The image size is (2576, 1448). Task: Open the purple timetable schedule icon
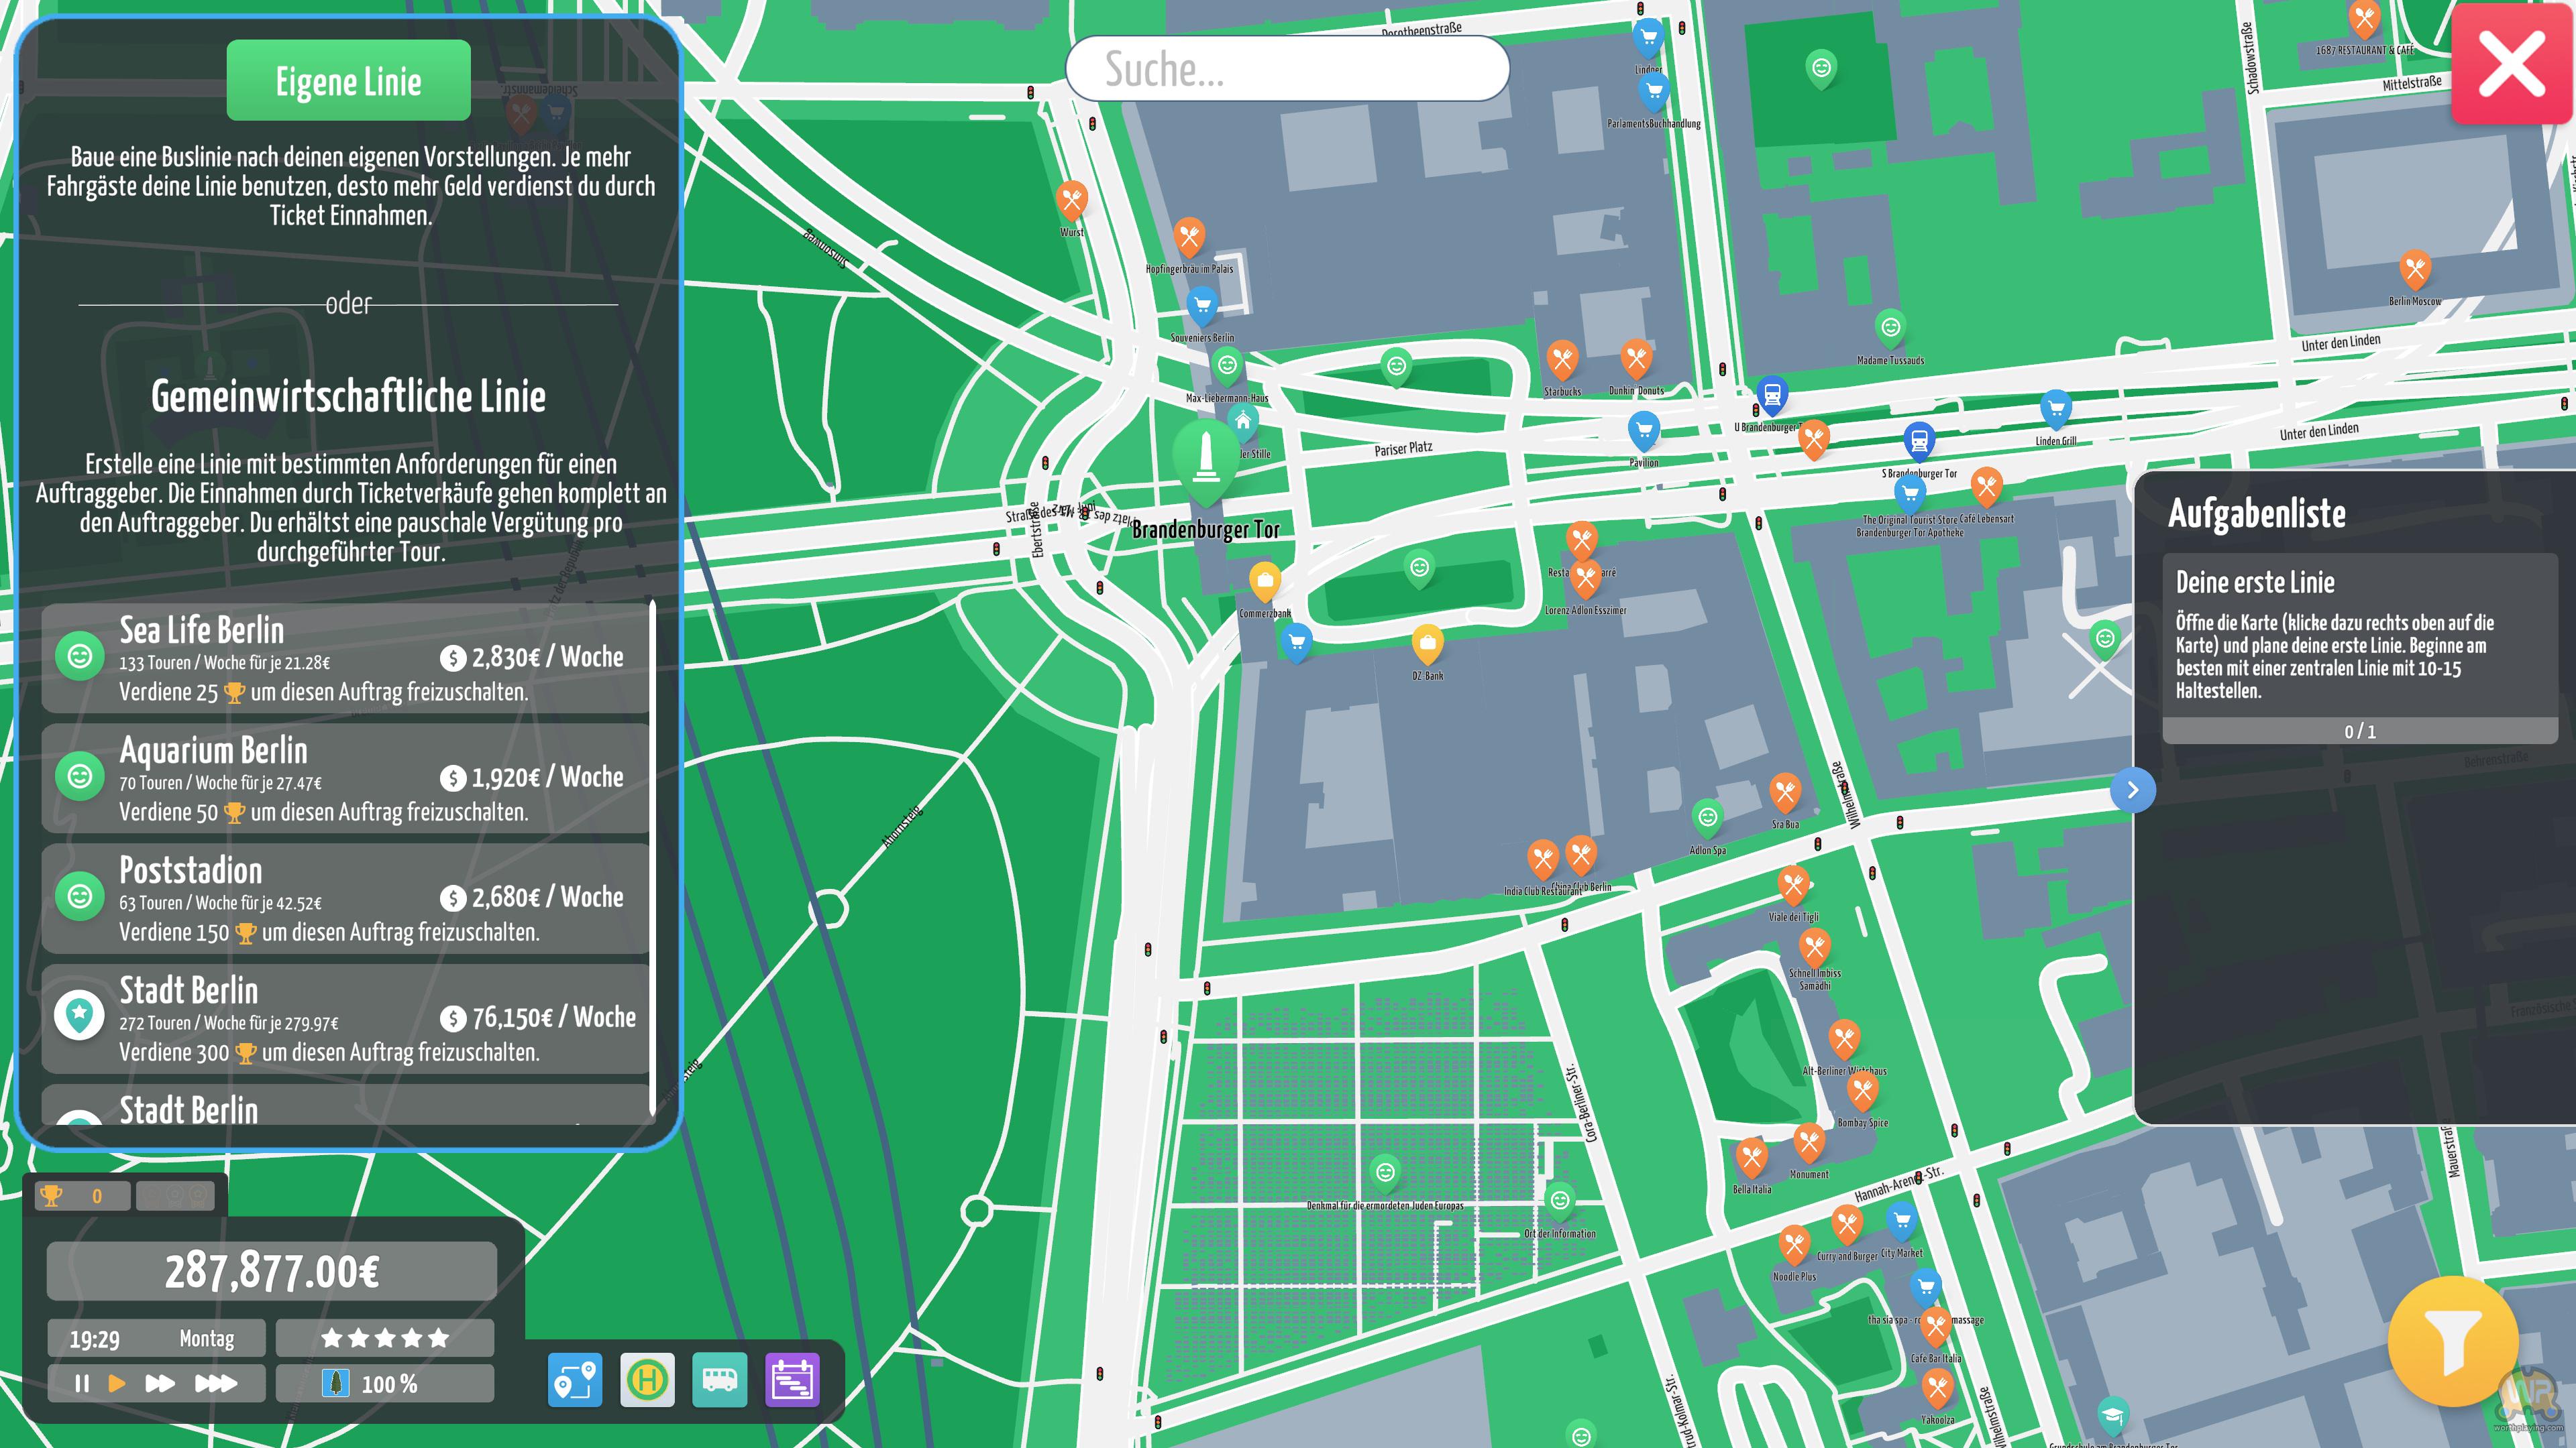pos(792,1380)
